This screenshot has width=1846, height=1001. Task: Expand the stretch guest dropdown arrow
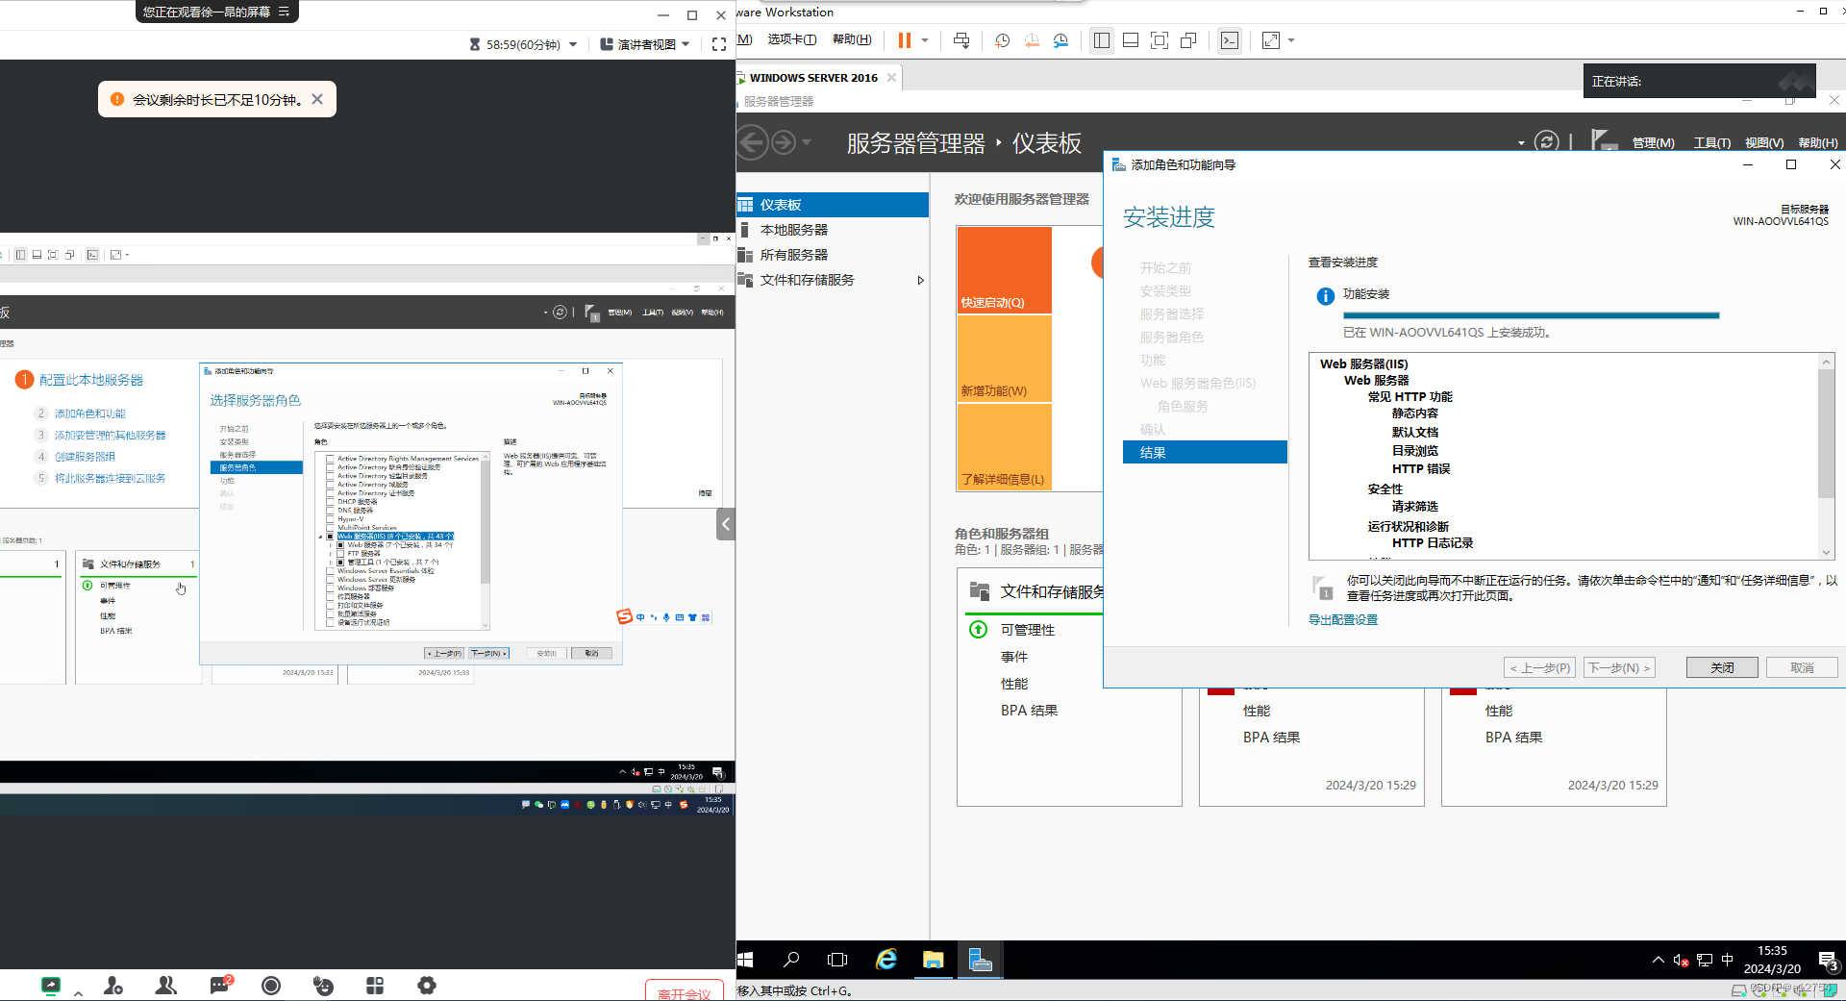point(1291,40)
